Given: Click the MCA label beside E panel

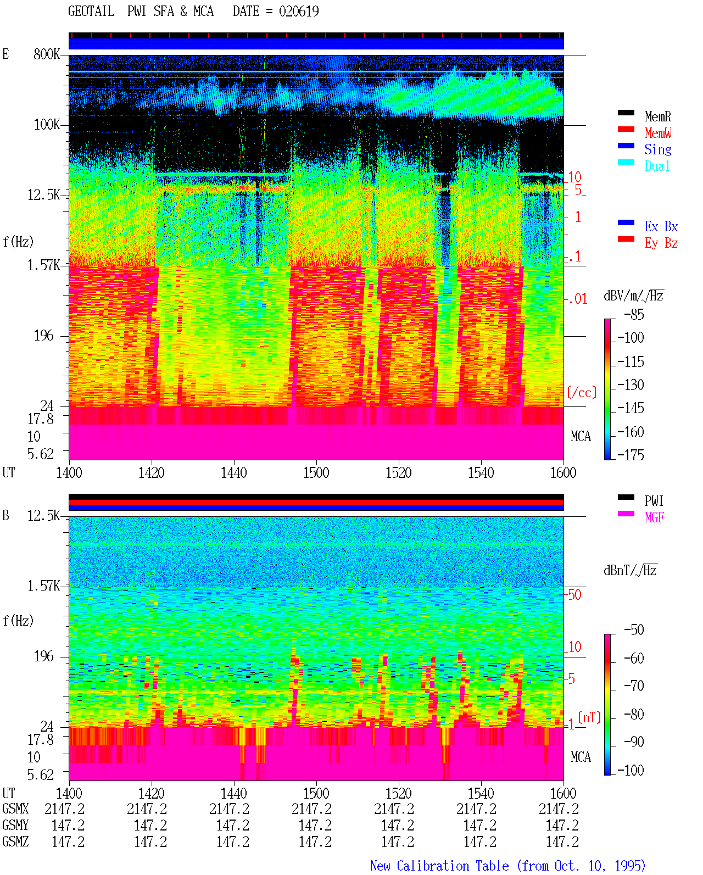Looking at the screenshot, I should pyautogui.click(x=581, y=437).
